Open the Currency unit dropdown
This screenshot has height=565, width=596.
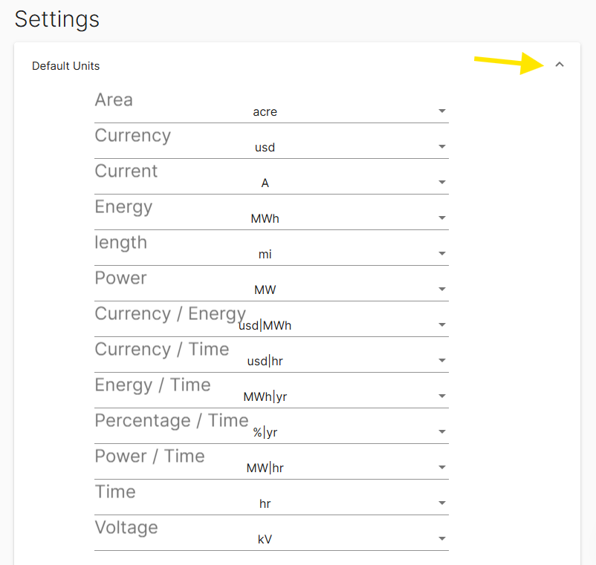pyautogui.click(x=441, y=146)
